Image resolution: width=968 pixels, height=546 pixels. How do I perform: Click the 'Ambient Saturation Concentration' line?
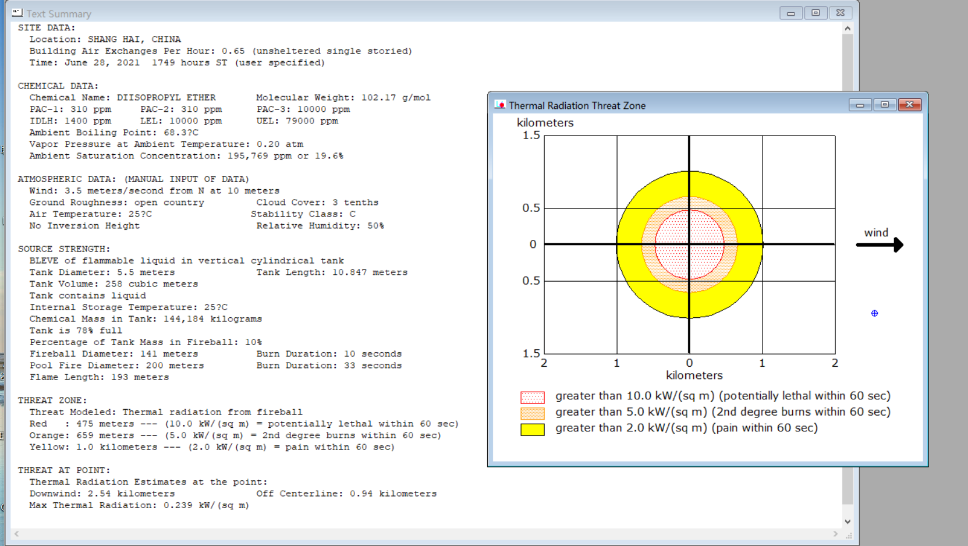coord(187,156)
